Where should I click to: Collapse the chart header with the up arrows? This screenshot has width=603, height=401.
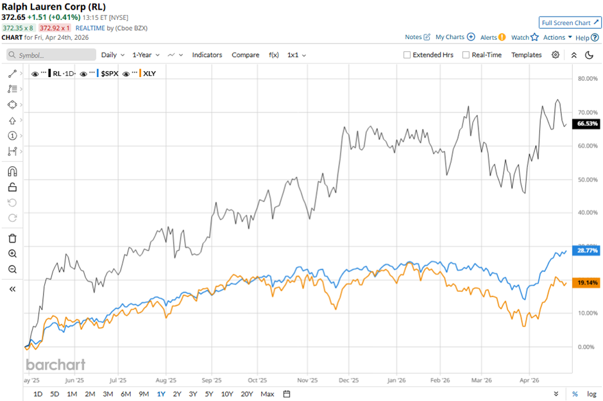tap(573, 55)
